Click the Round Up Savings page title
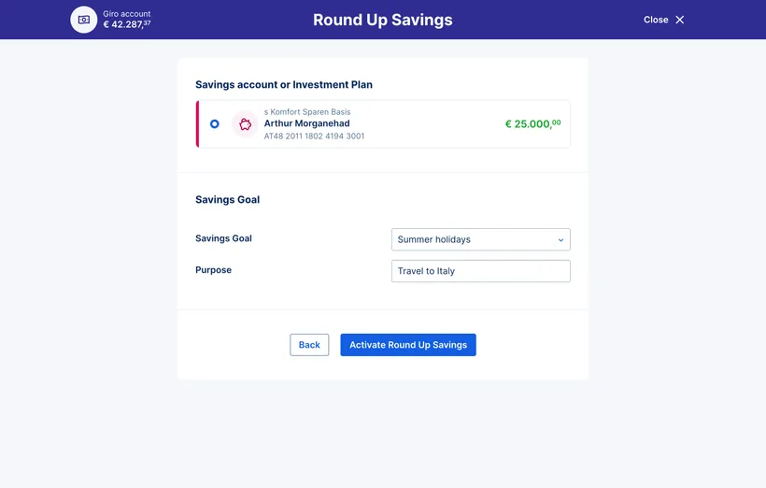The image size is (766, 488). [x=383, y=20]
